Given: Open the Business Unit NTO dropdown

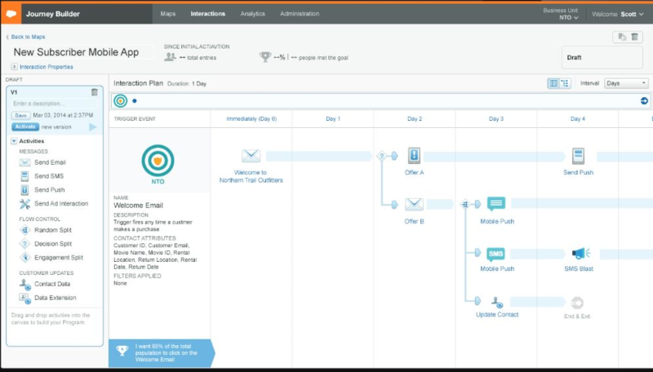Looking at the screenshot, I should click(x=561, y=14).
